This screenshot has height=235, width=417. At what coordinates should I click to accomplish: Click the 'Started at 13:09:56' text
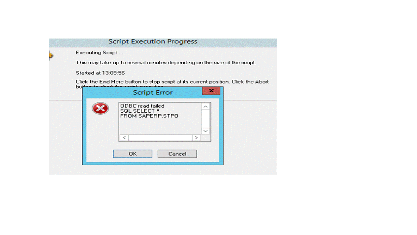(100, 73)
